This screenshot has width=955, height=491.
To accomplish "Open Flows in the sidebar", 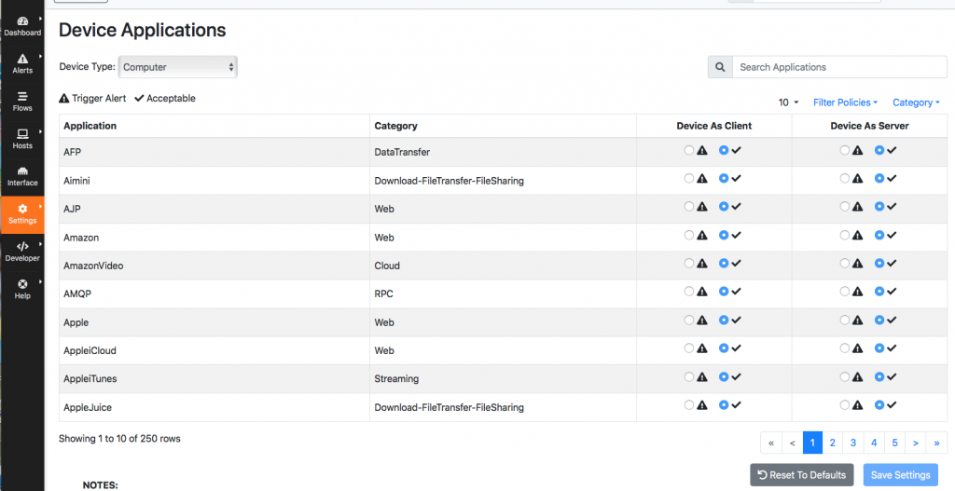I will pyautogui.click(x=22, y=101).
